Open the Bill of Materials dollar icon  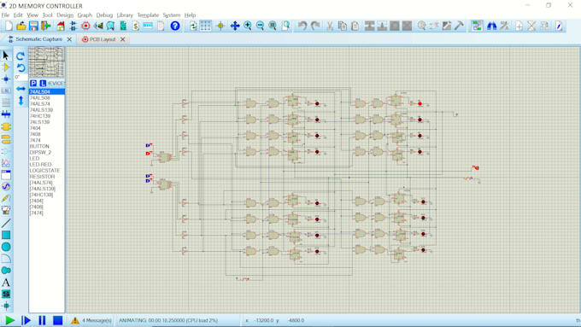coord(136,26)
